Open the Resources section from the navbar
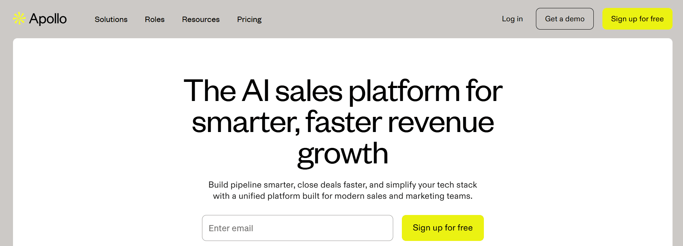This screenshot has width=683, height=246. pos(201,19)
